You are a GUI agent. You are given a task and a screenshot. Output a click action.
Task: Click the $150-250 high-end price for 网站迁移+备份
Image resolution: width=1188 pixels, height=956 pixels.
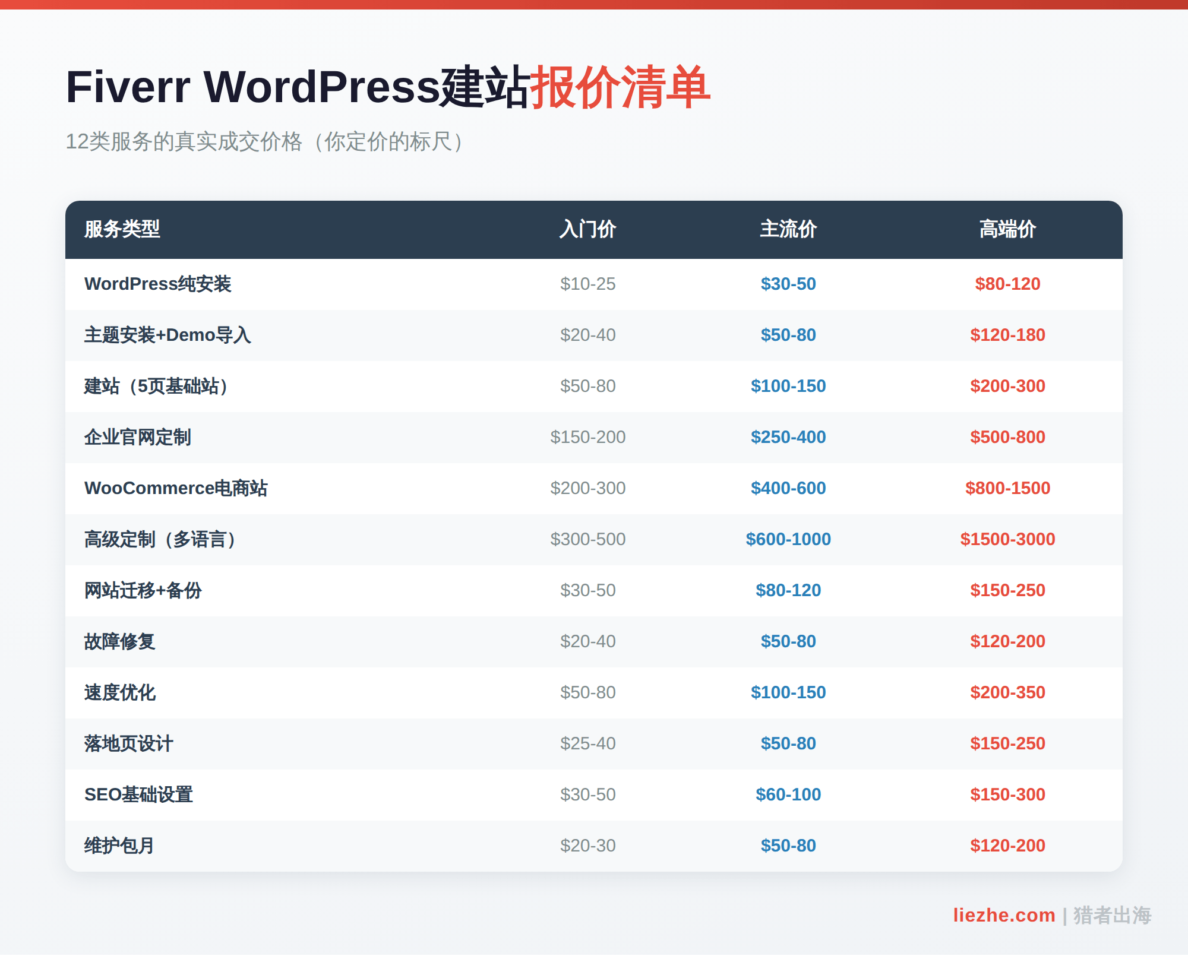(1007, 590)
